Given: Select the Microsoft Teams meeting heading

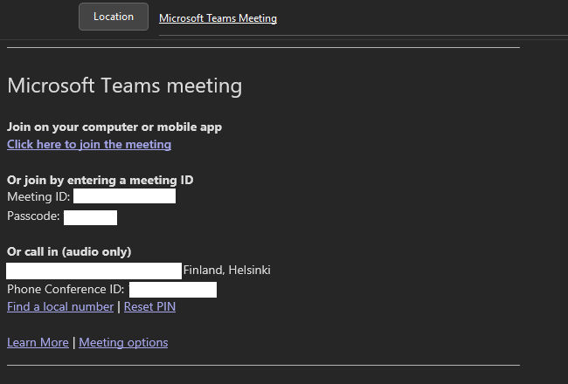Looking at the screenshot, I should 125,86.
